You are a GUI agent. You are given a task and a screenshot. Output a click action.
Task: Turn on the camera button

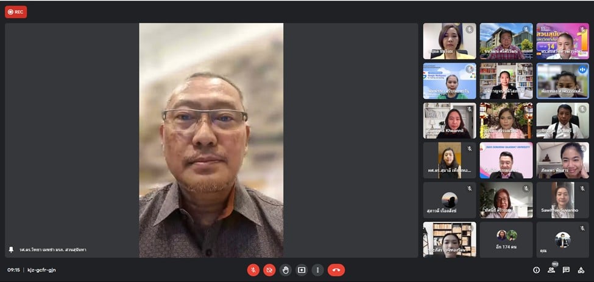pyautogui.click(x=269, y=270)
